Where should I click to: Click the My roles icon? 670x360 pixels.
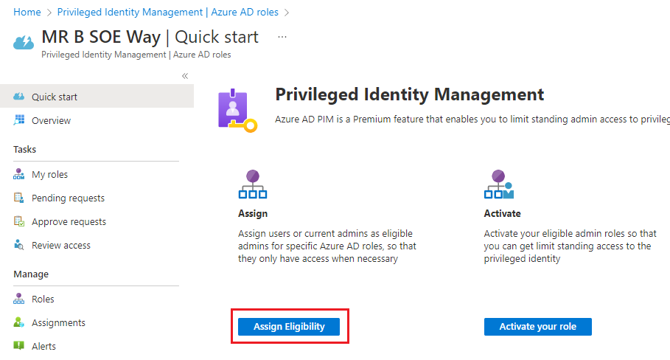[x=19, y=174]
